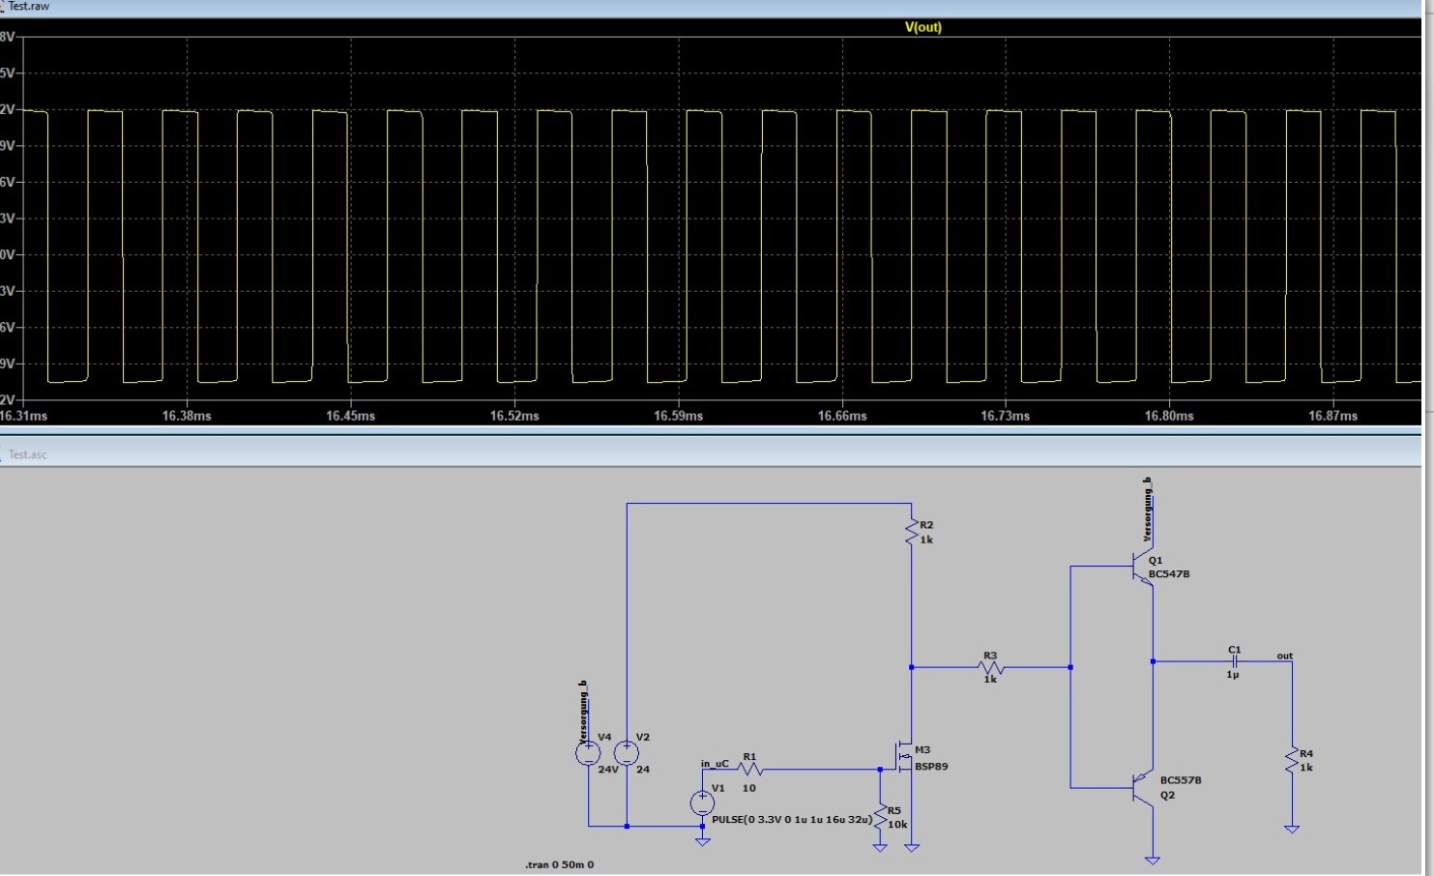The height and width of the screenshot is (876, 1434).
Task: Select the BC547B transistor model label
Action: tap(1169, 574)
